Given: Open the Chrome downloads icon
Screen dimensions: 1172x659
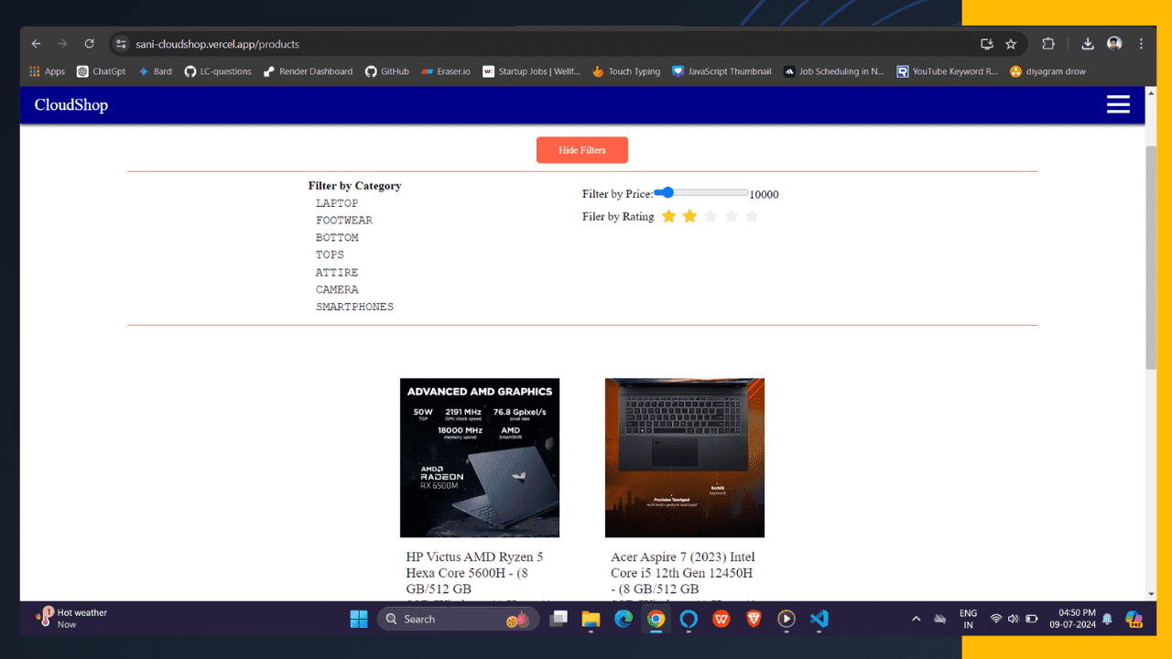Looking at the screenshot, I should 1087,43.
